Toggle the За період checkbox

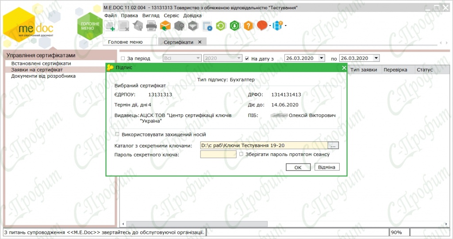pos(123,58)
